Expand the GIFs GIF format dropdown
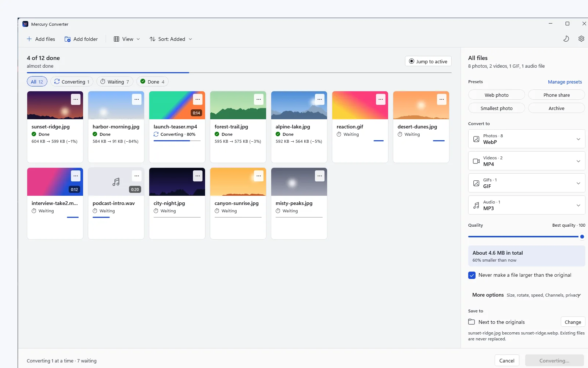The width and height of the screenshot is (588, 368). (x=527, y=183)
